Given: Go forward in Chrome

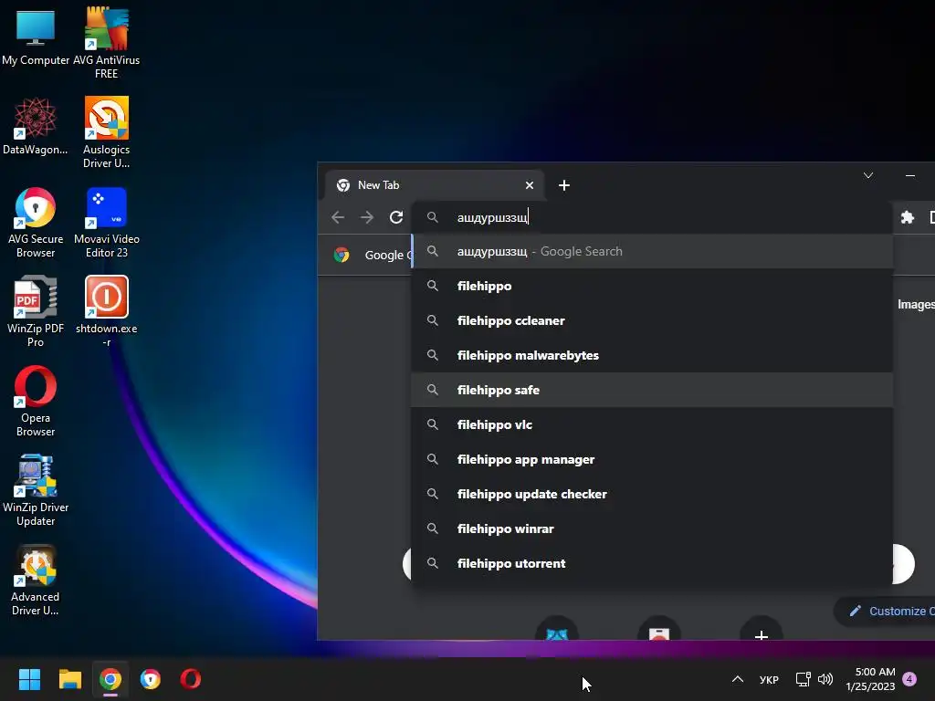Looking at the screenshot, I should (367, 217).
